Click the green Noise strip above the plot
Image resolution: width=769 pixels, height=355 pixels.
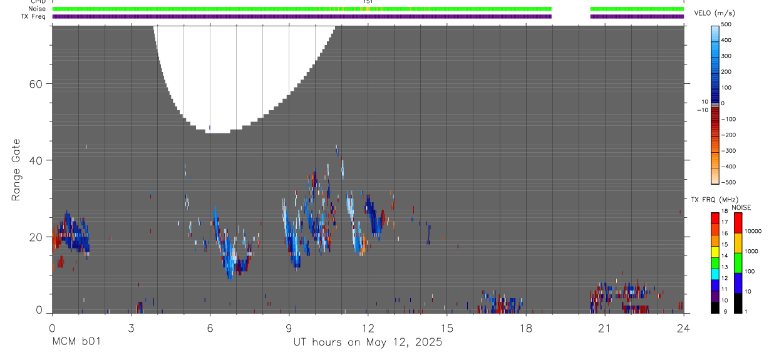[x=302, y=9]
